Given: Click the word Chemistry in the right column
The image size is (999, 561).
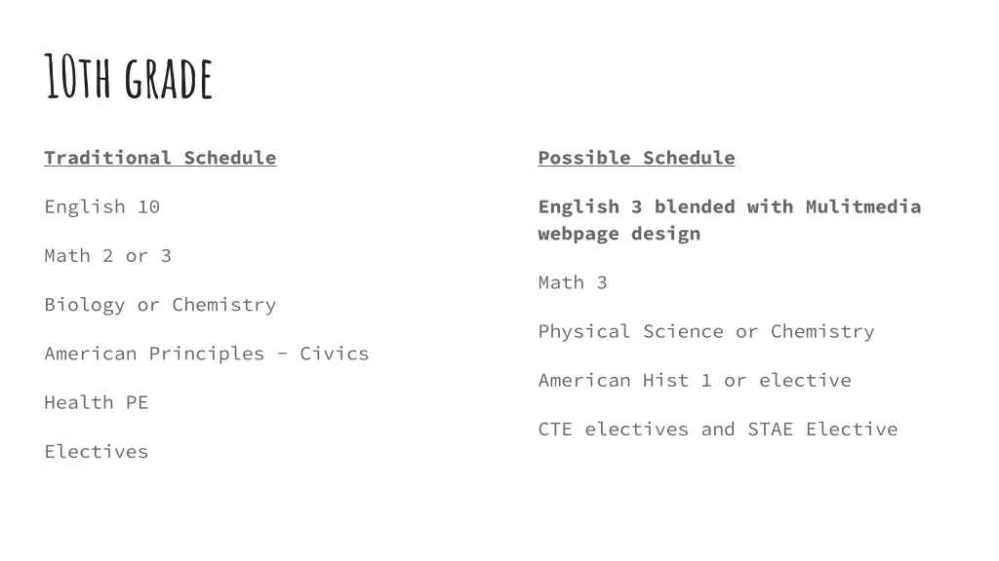Looking at the screenshot, I should (x=822, y=331).
